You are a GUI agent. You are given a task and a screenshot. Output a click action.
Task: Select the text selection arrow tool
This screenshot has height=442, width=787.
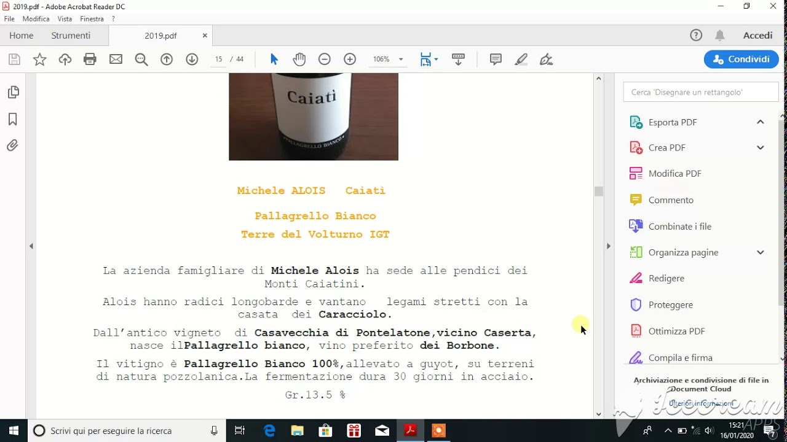pyautogui.click(x=273, y=59)
